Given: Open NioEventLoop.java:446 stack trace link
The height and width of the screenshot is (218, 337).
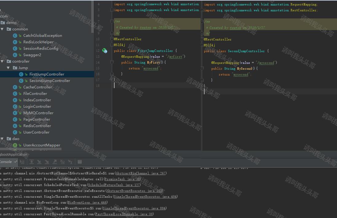Looking at the screenshot, I should click(87, 202).
